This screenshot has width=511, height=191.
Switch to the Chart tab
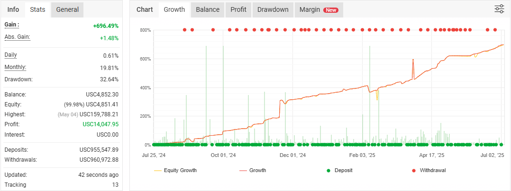click(x=145, y=9)
